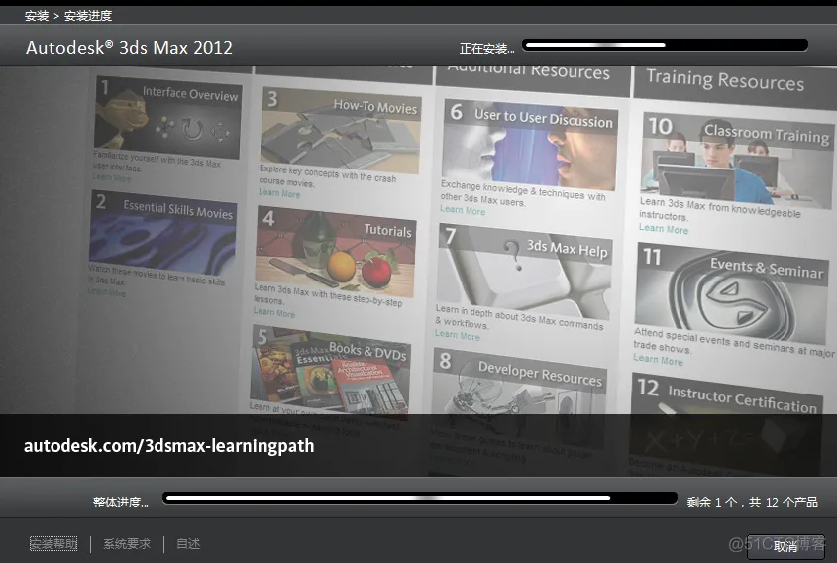Image resolution: width=837 pixels, height=563 pixels.
Task: Click Learn More under User to User Discussion
Action: tap(463, 210)
